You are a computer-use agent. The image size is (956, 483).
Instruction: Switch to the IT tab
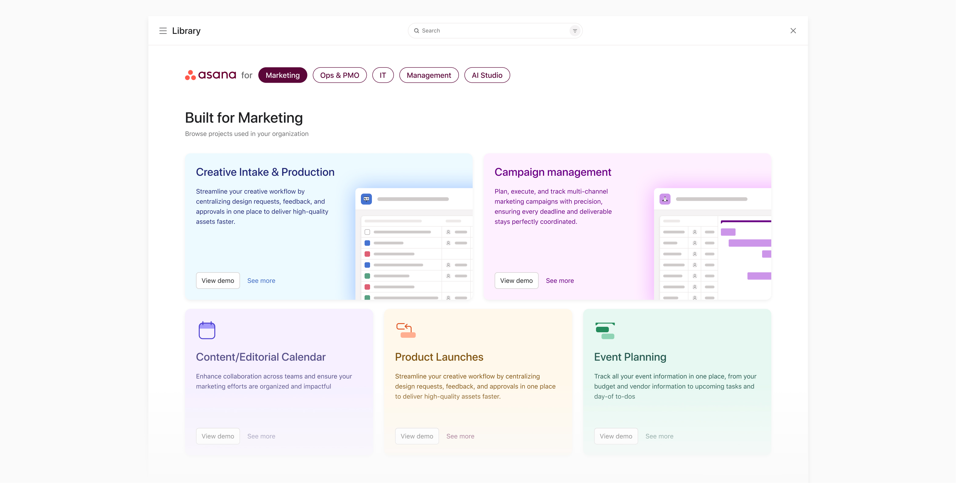pyautogui.click(x=383, y=75)
